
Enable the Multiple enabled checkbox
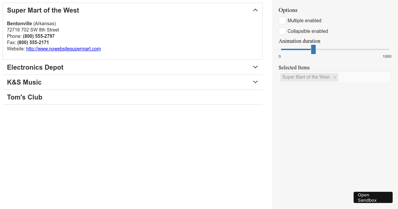tap(282, 20)
